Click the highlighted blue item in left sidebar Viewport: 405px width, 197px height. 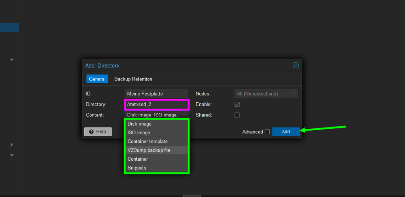9,28
